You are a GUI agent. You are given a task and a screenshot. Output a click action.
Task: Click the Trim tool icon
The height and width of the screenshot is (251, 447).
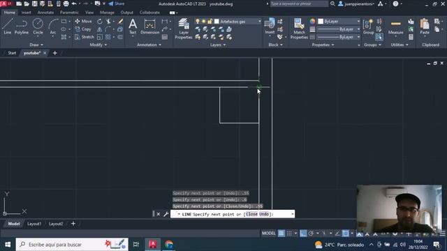tap(108, 22)
